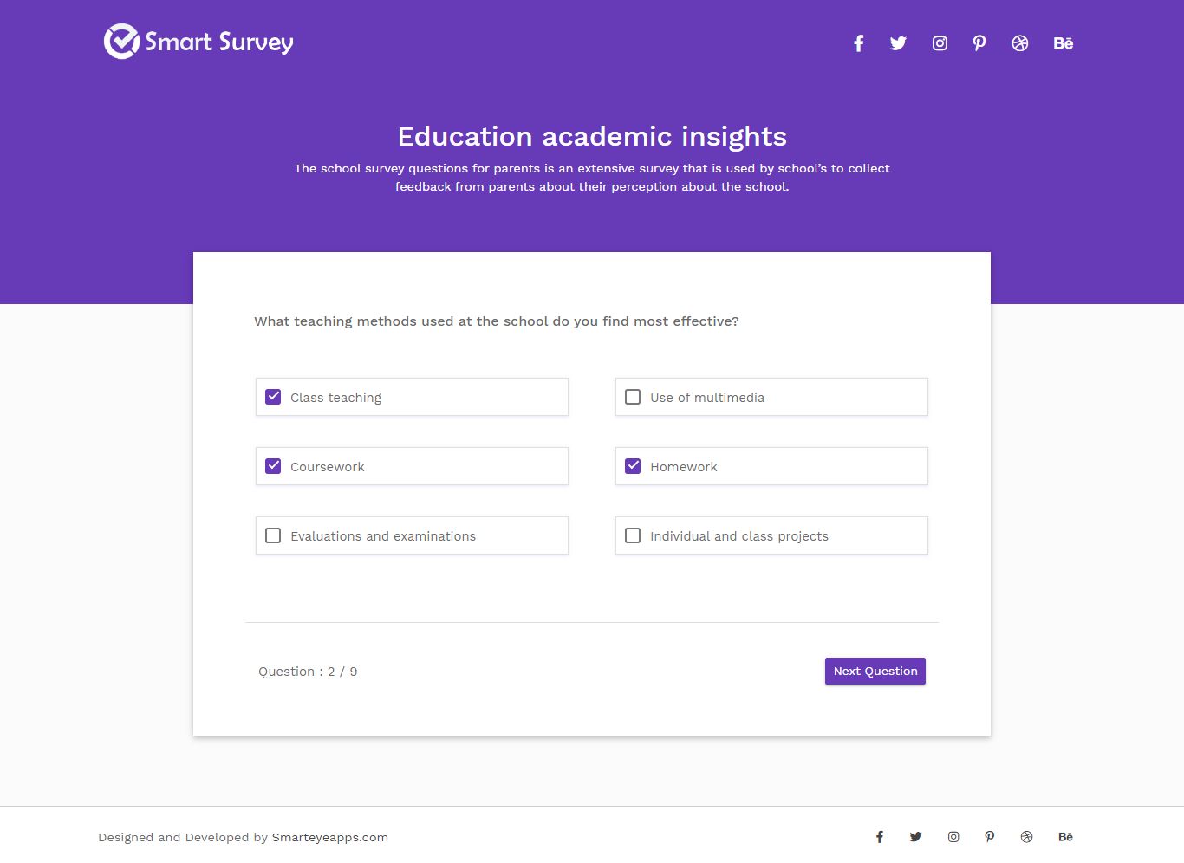
Task: Click the Twitter icon in the footer
Action: [x=915, y=837]
